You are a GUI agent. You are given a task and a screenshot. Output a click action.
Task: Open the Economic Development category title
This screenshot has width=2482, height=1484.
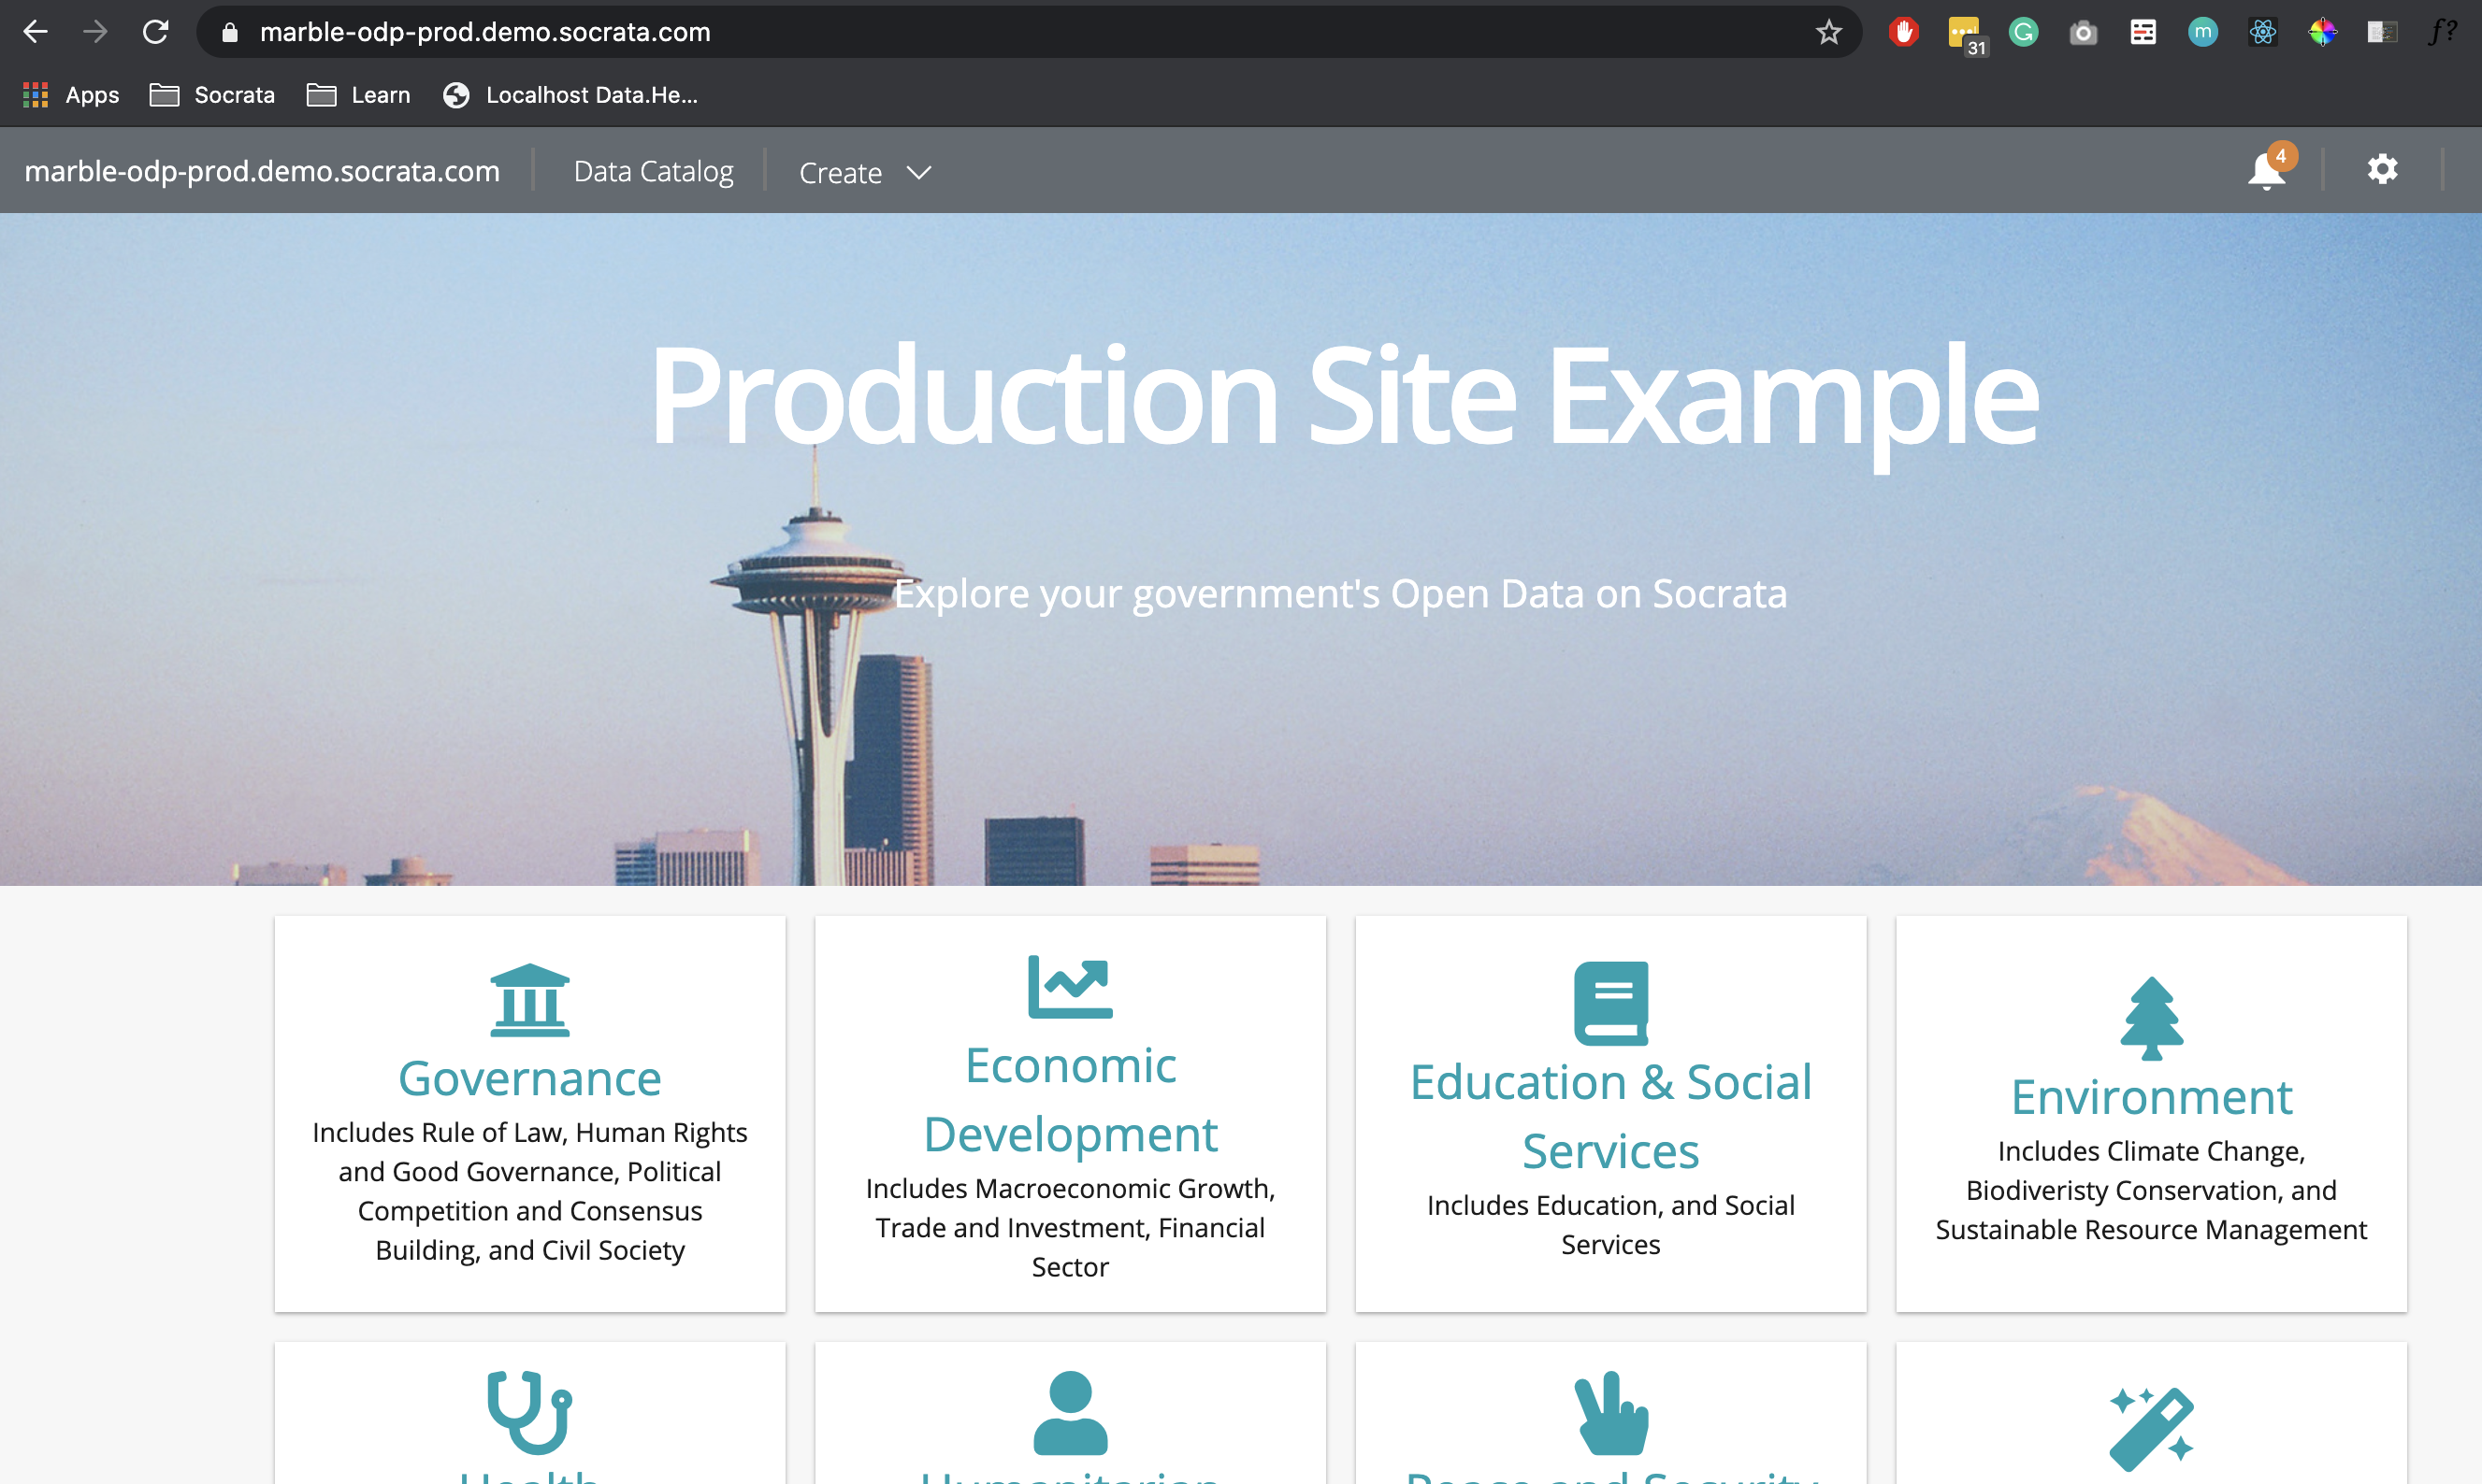click(x=1070, y=1100)
